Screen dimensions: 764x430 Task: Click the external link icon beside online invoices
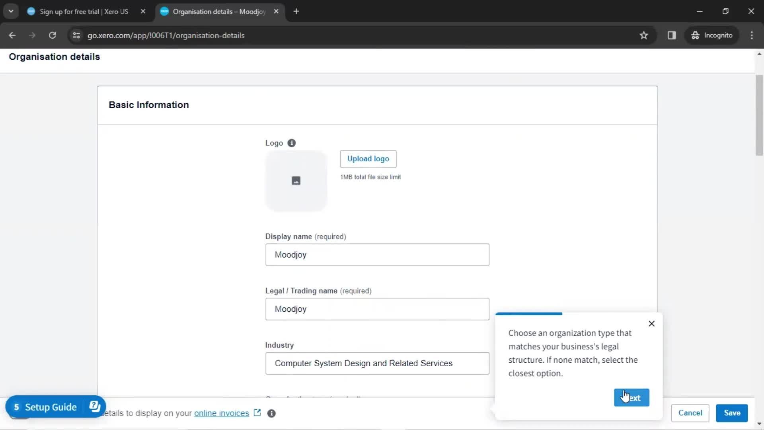[x=257, y=413]
